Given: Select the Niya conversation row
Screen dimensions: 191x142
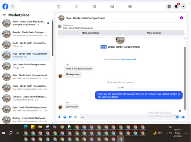Looking at the screenshot, I should 26,55.
